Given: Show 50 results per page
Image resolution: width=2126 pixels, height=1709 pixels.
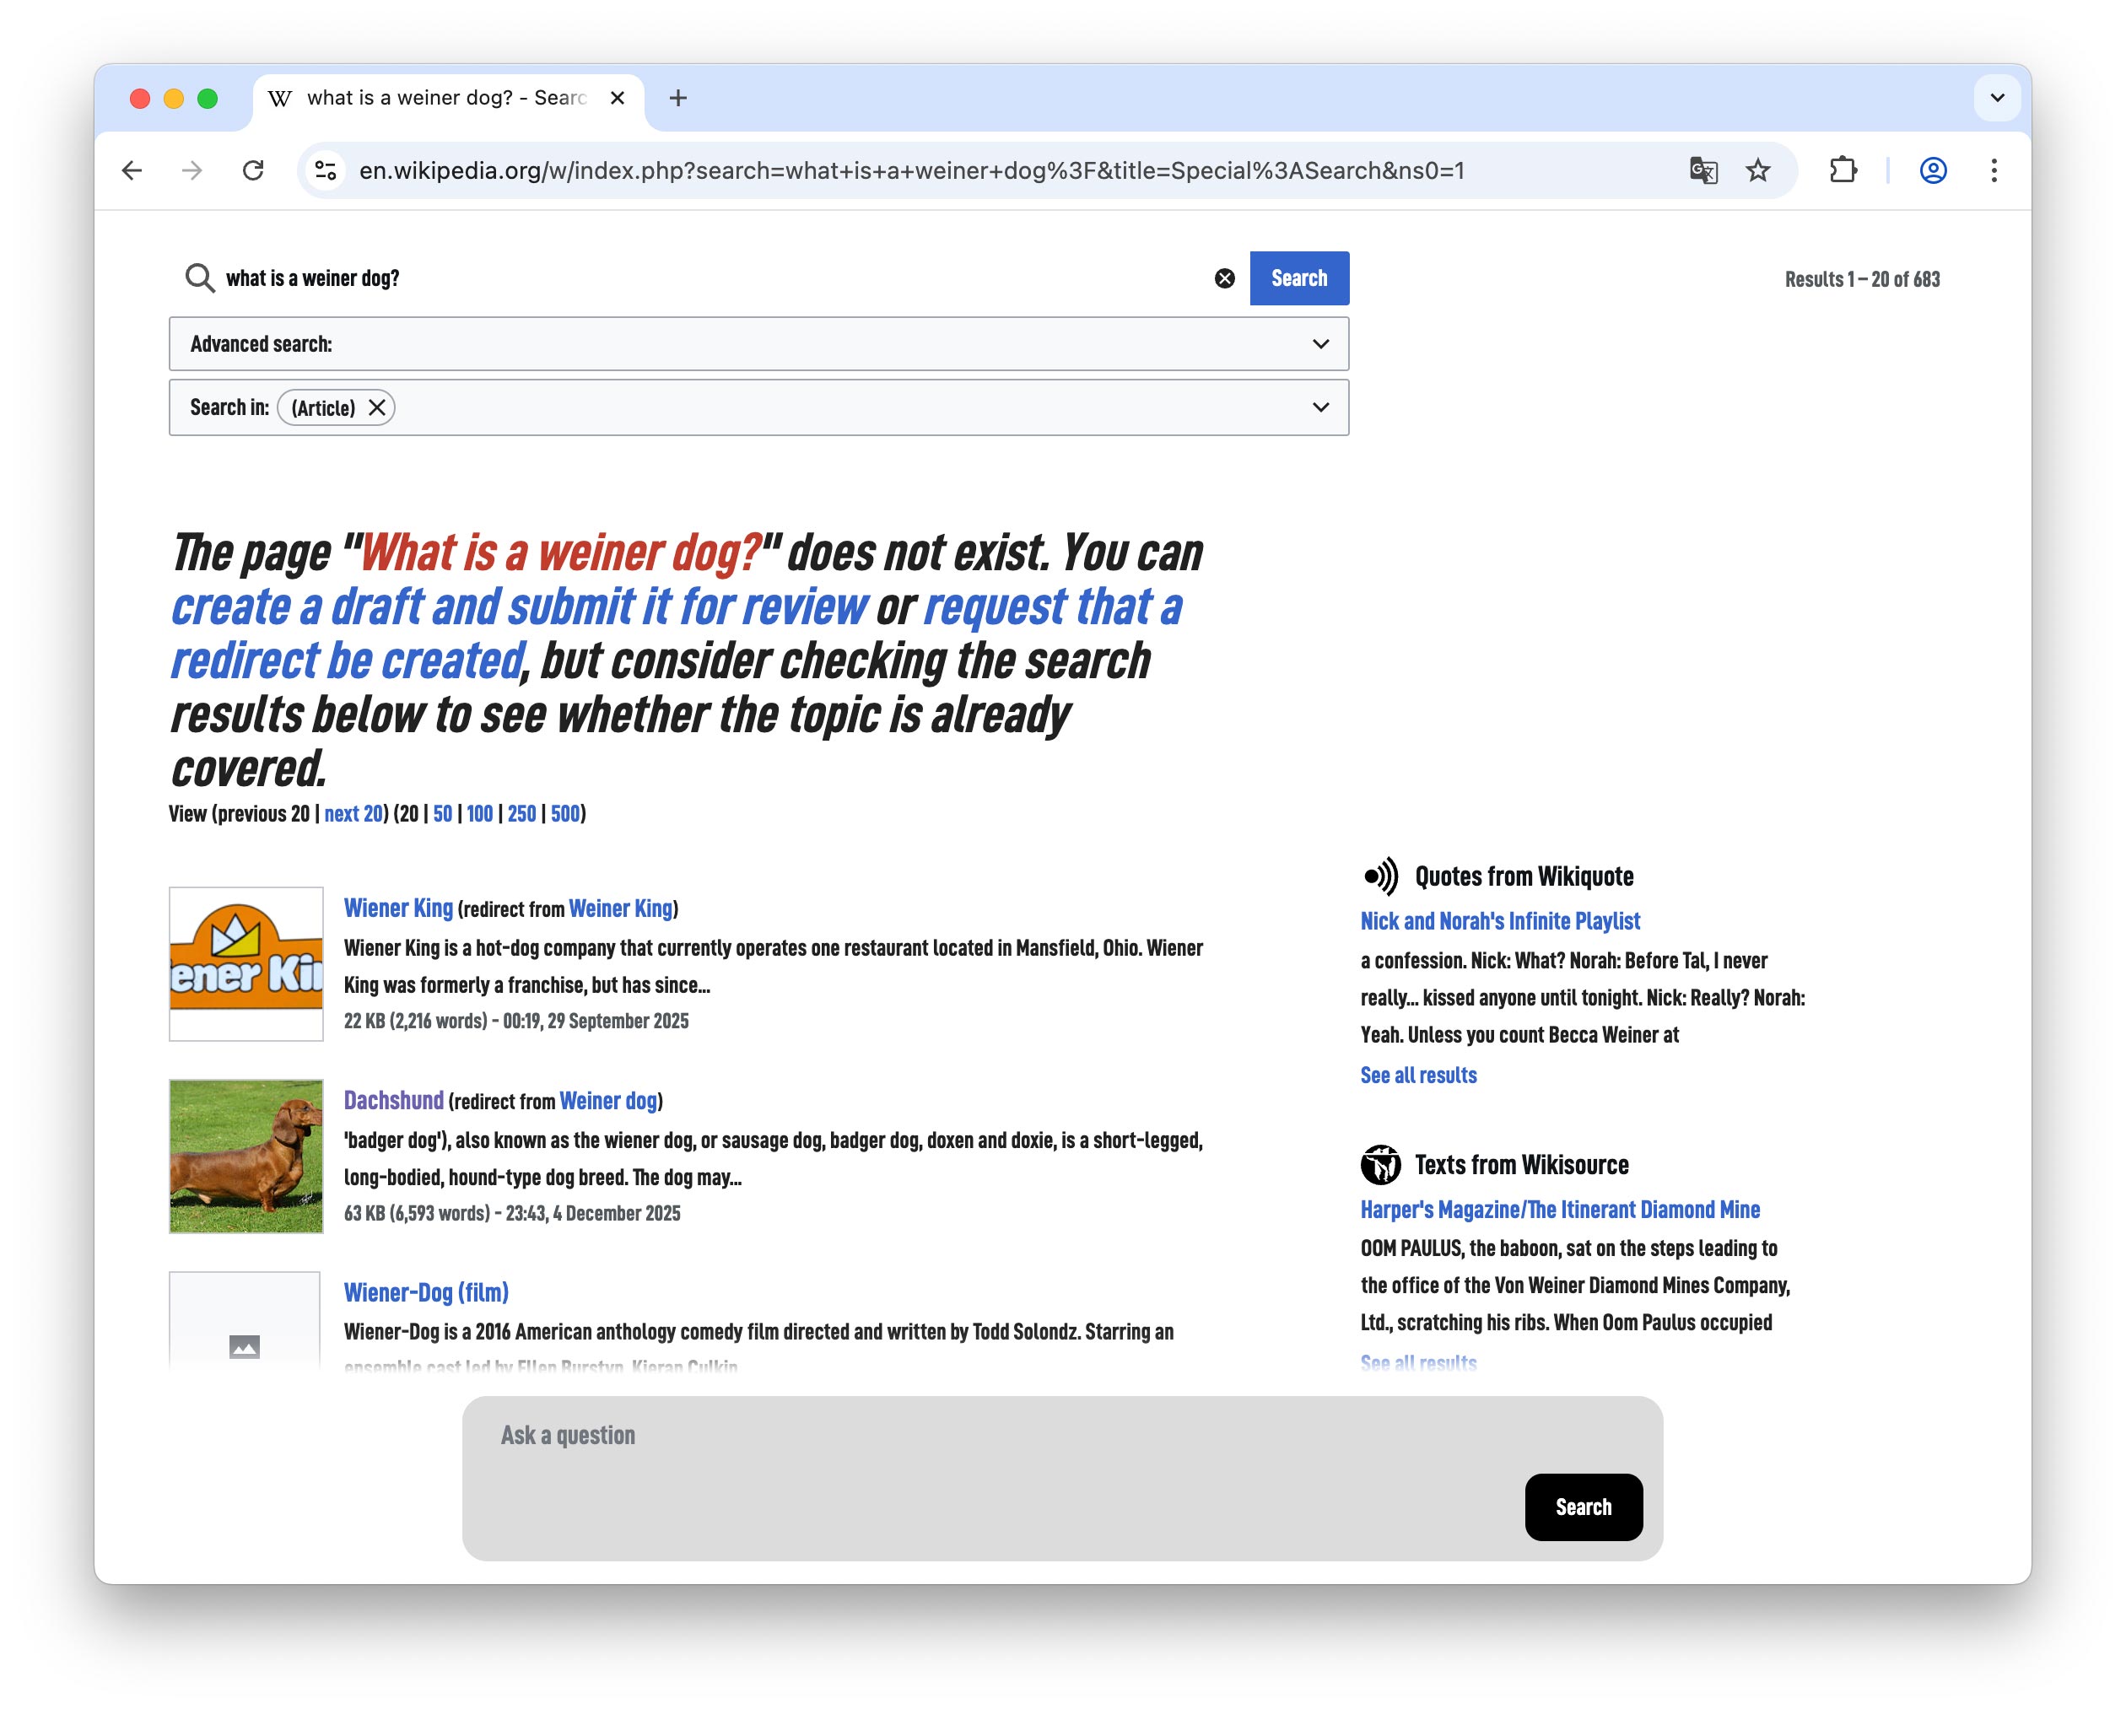Looking at the screenshot, I should point(442,813).
